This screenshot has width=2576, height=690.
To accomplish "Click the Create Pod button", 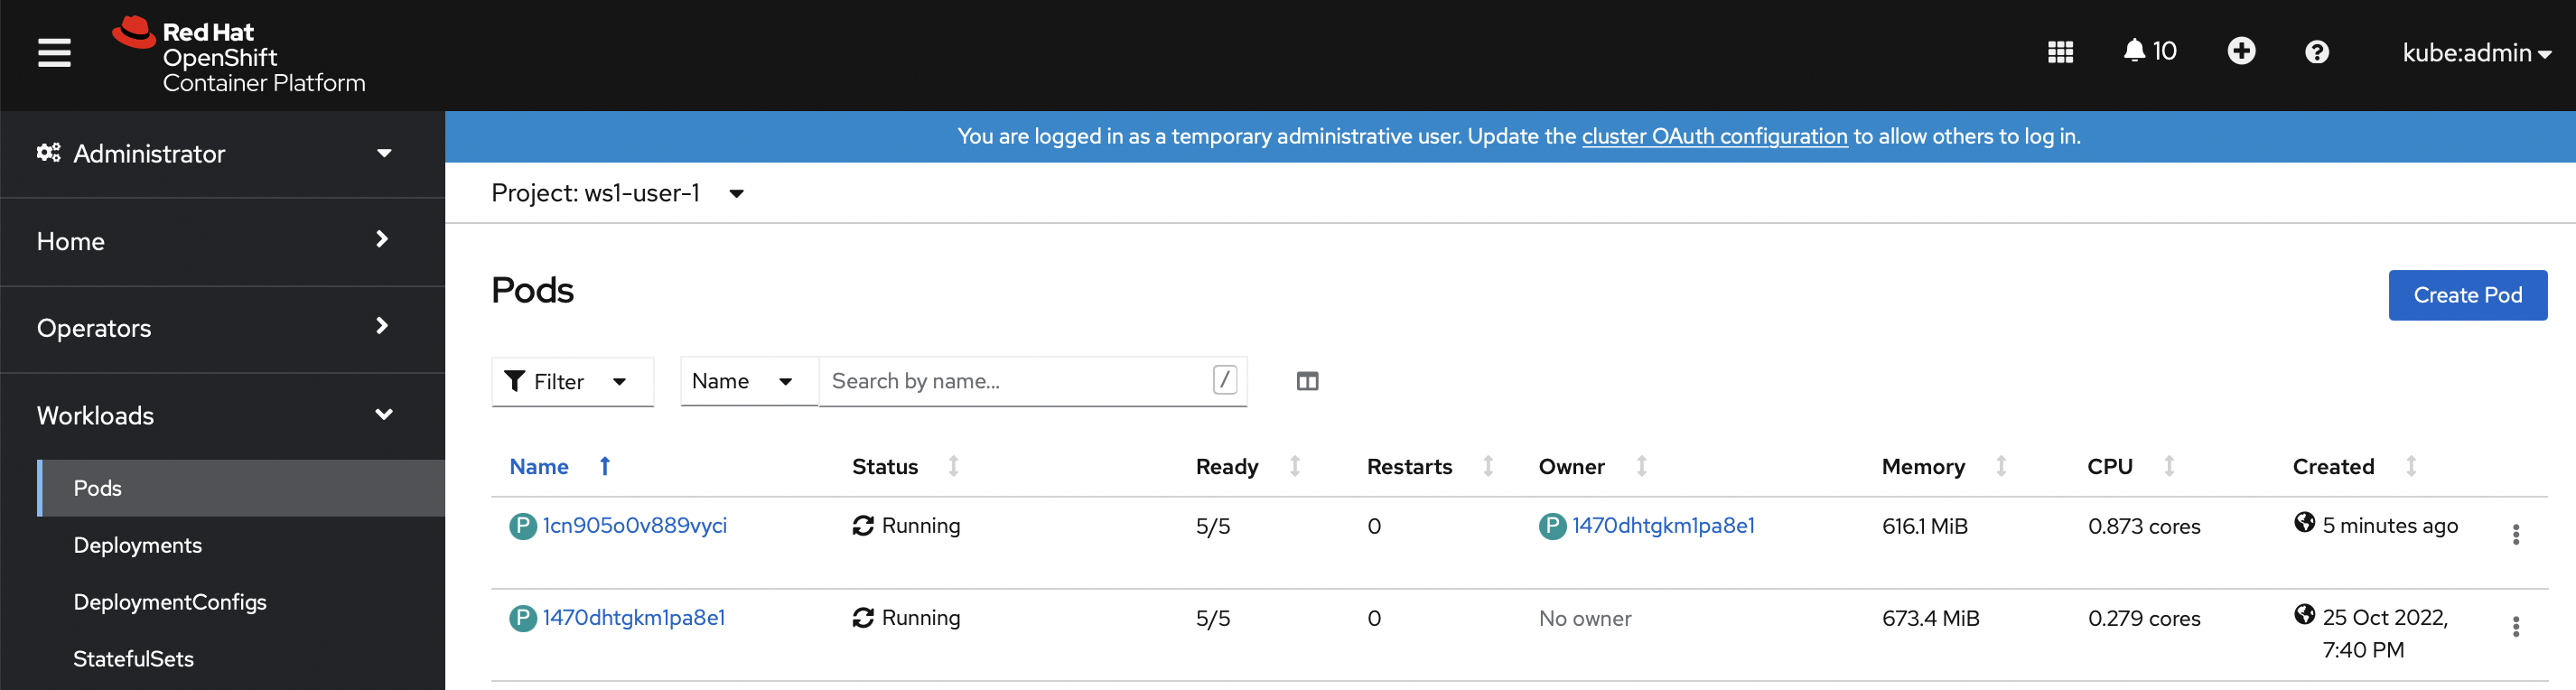I will pyautogui.click(x=2466, y=295).
